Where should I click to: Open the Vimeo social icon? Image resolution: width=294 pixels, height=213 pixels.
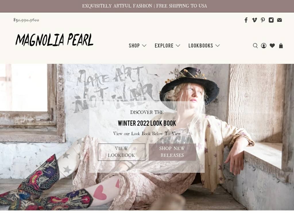pyautogui.click(x=254, y=20)
